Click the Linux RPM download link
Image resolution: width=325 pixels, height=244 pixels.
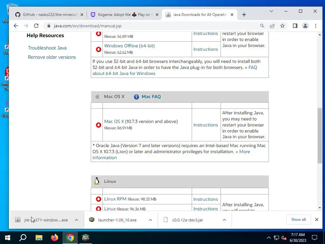pyautogui.click(x=115, y=199)
